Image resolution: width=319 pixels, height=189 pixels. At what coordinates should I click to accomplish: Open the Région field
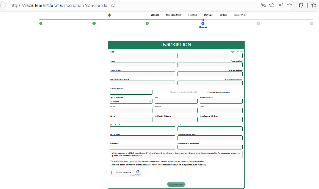point(131,110)
